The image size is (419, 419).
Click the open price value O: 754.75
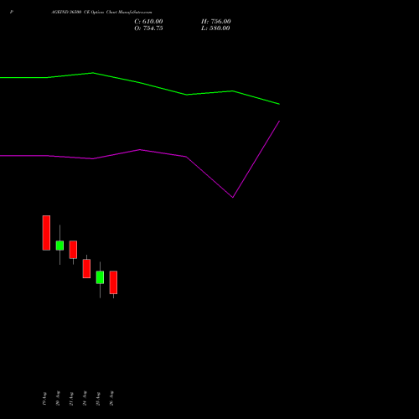click(x=148, y=28)
